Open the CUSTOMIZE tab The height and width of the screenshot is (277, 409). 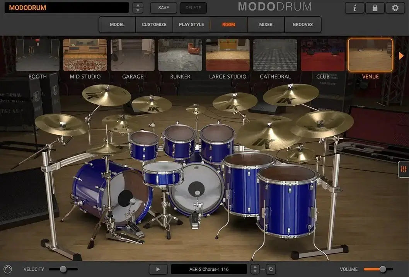coord(154,24)
